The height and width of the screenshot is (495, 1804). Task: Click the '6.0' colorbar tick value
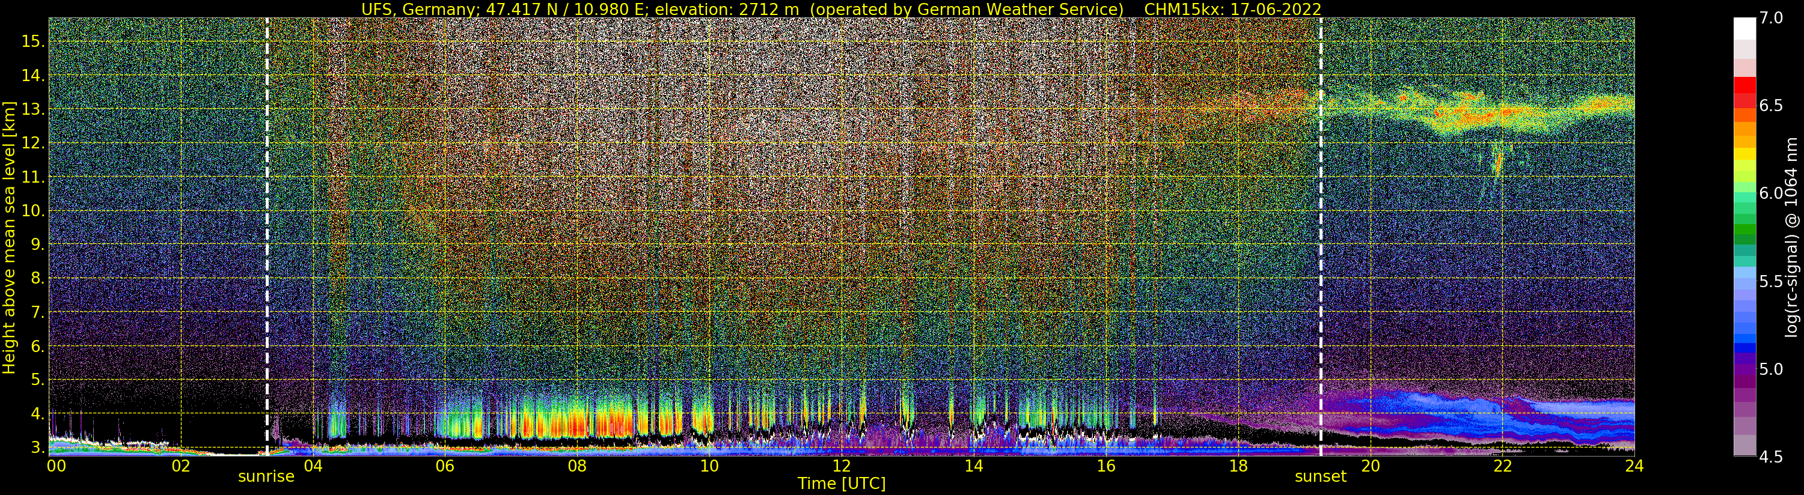pyautogui.click(x=1770, y=193)
